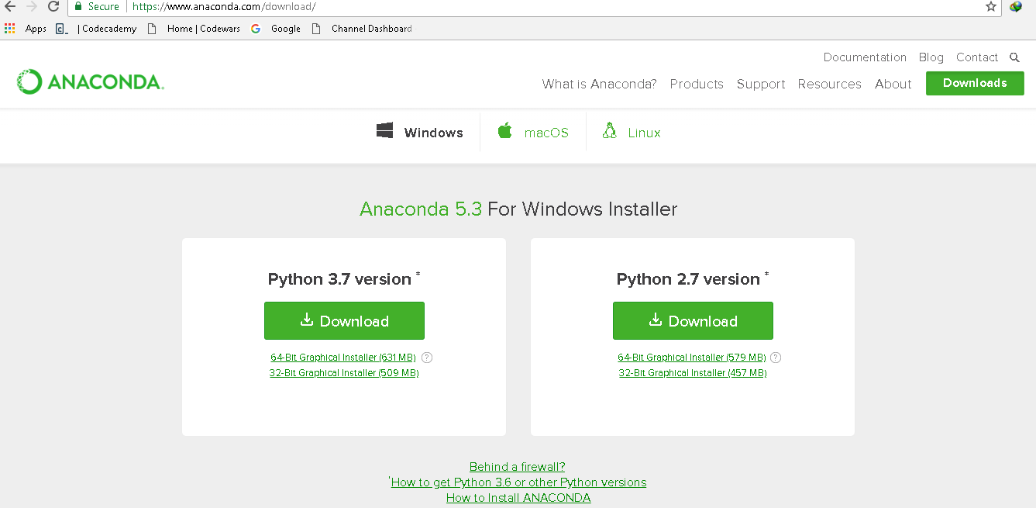Click the extension icon right of address bar
Image resolution: width=1036 pixels, height=515 pixels.
click(1015, 7)
